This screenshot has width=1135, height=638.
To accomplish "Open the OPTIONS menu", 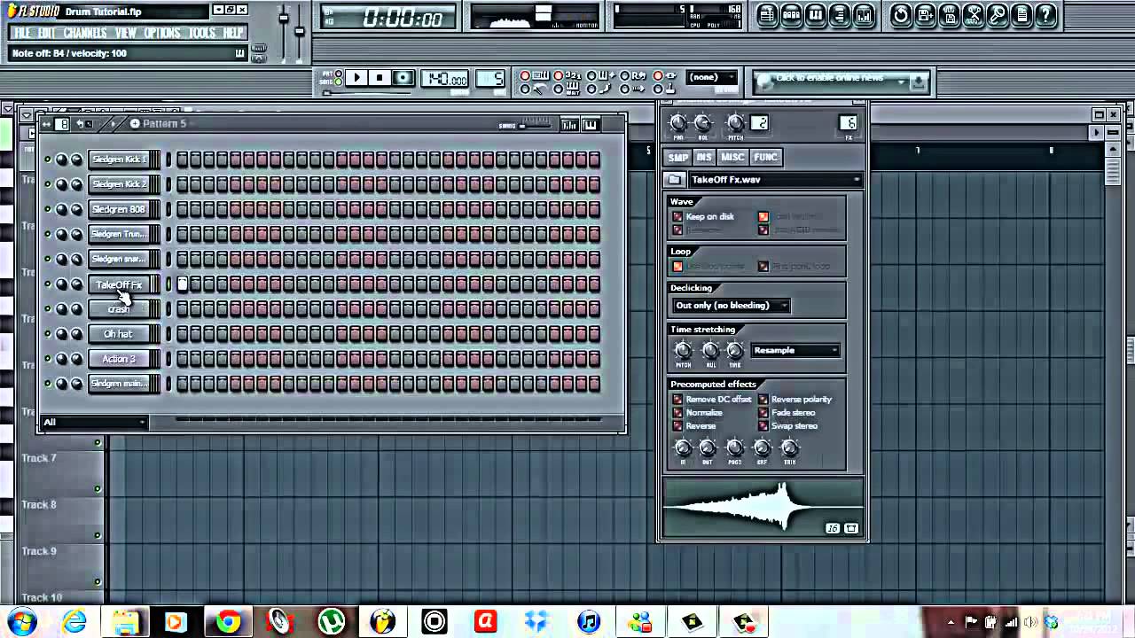I will pyautogui.click(x=162, y=33).
